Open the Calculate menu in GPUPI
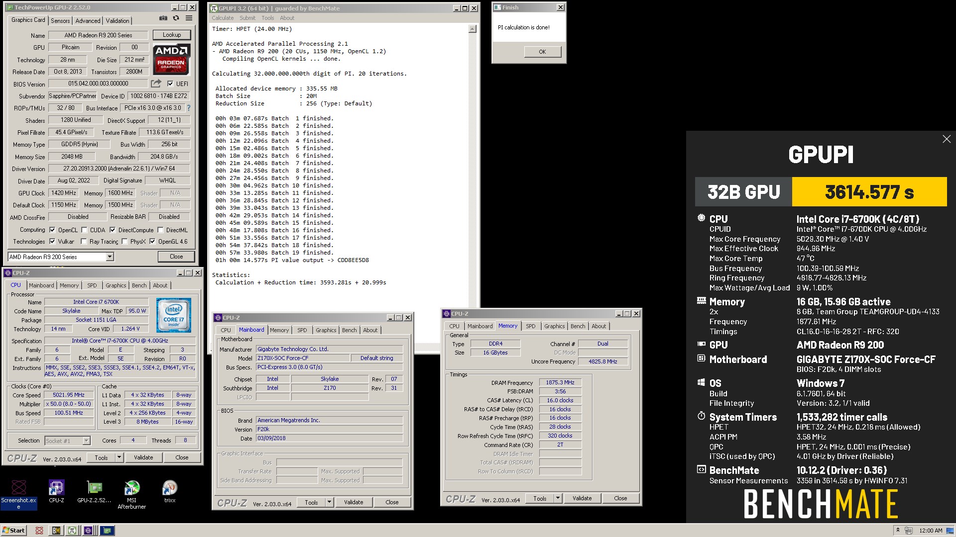The height and width of the screenshot is (537, 956). coord(223,18)
